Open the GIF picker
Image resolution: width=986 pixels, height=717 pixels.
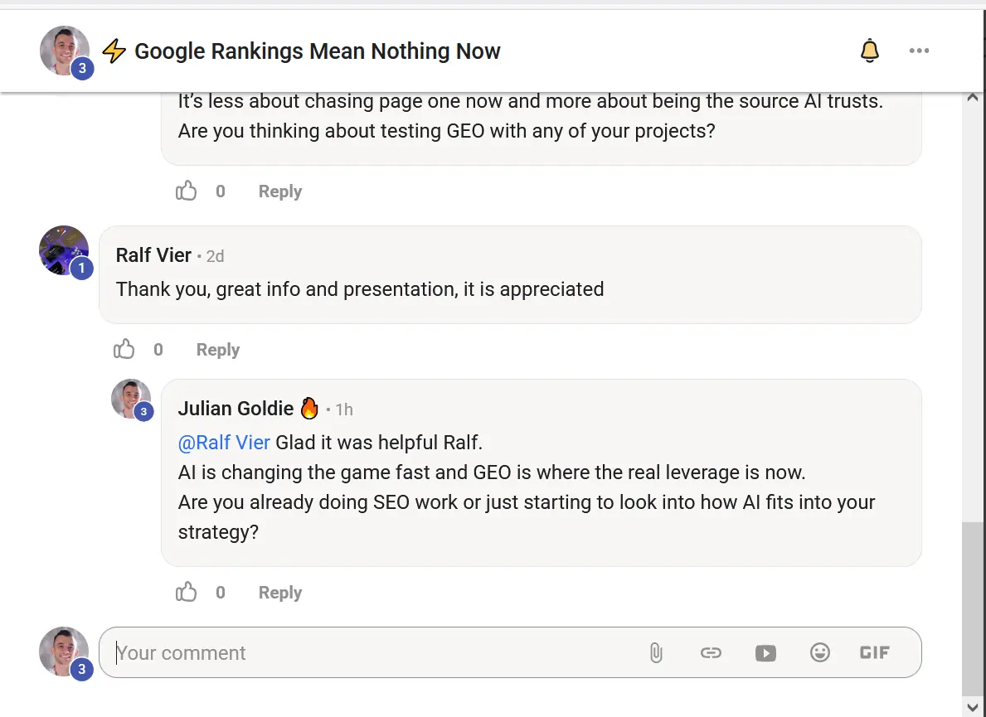(875, 653)
